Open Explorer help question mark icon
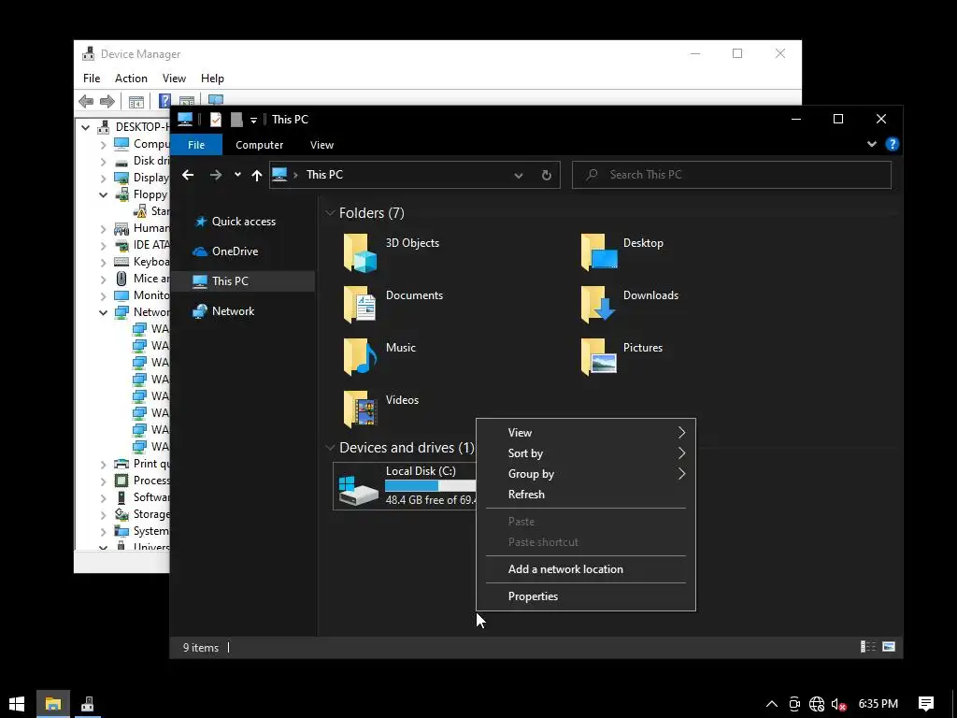957x718 pixels. pos(893,144)
